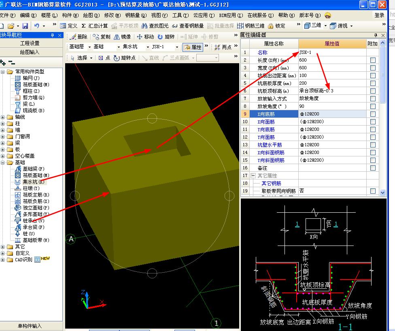Tick the 附加 checkbox for 取板带同向钢筋

coord(373,191)
